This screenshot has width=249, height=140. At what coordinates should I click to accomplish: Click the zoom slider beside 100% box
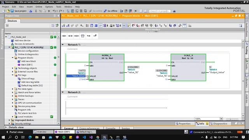(x=232, y=119)
